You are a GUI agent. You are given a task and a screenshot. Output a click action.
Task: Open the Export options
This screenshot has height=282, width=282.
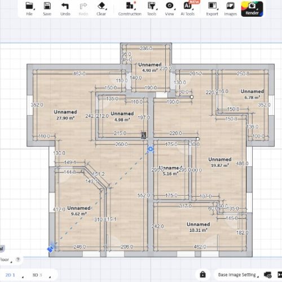212,9
